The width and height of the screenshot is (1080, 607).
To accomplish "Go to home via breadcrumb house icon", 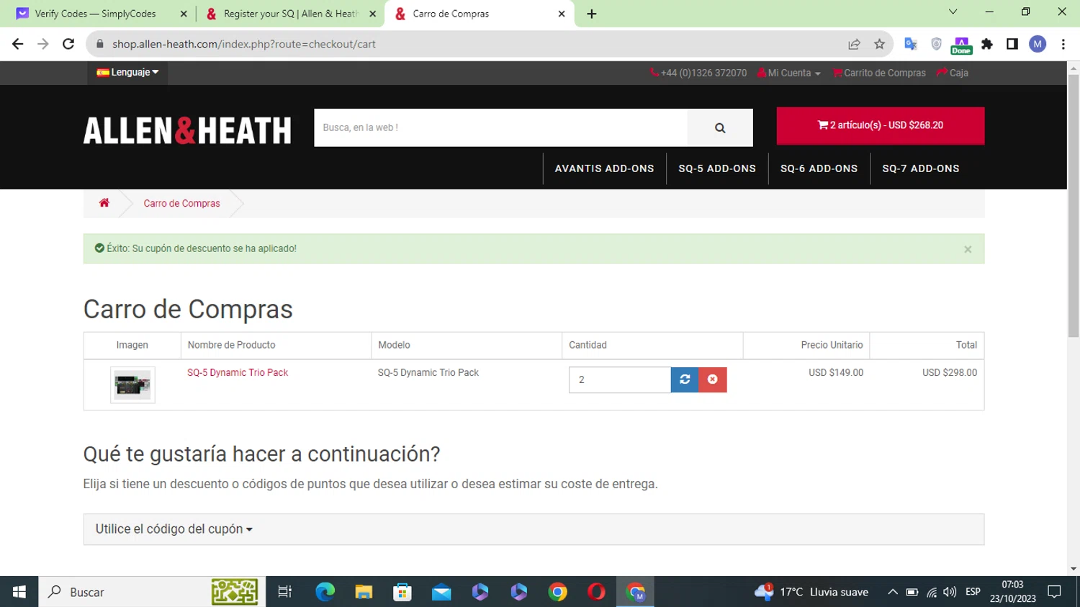I will 104,203.
